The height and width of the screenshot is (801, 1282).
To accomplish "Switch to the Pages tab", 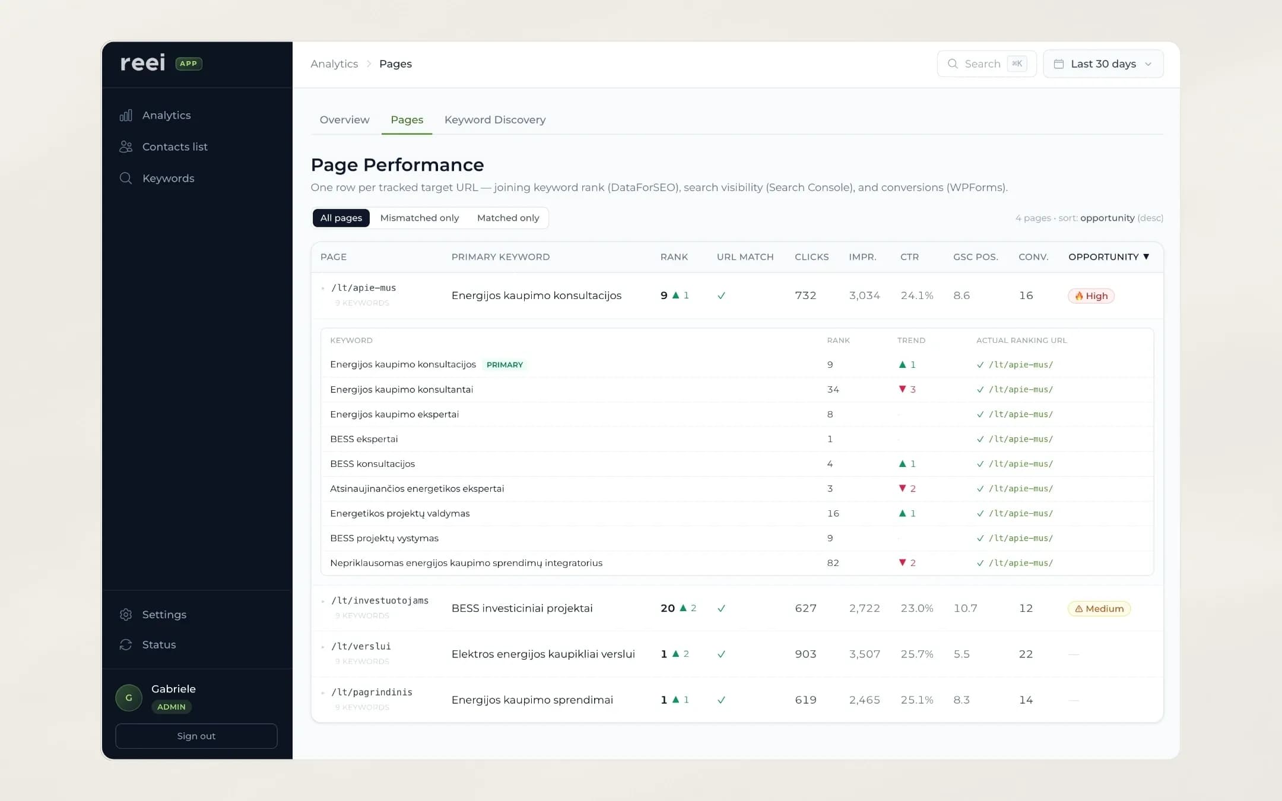I will point(407,120).
